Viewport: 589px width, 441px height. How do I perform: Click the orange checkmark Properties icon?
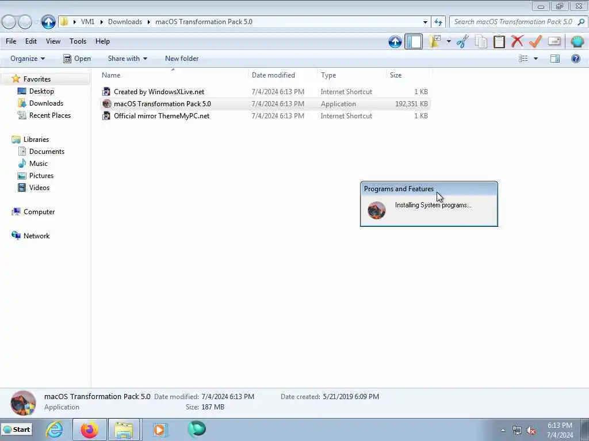536,41
